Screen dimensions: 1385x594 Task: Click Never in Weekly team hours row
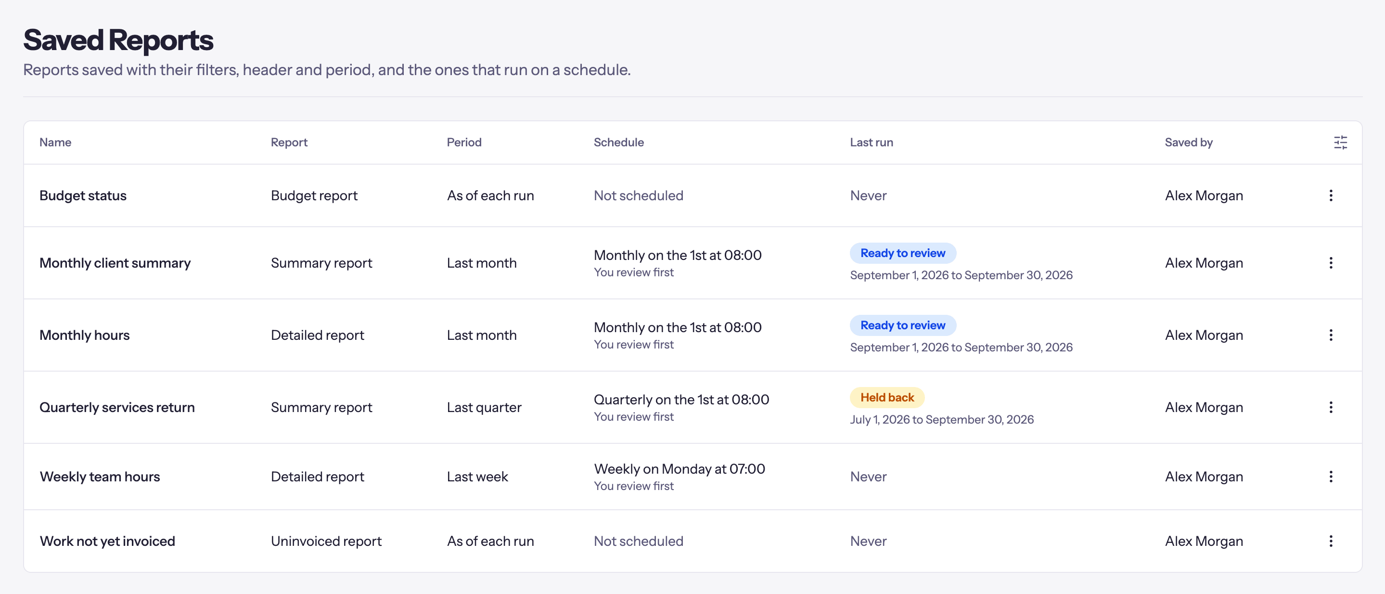(868, 477)
